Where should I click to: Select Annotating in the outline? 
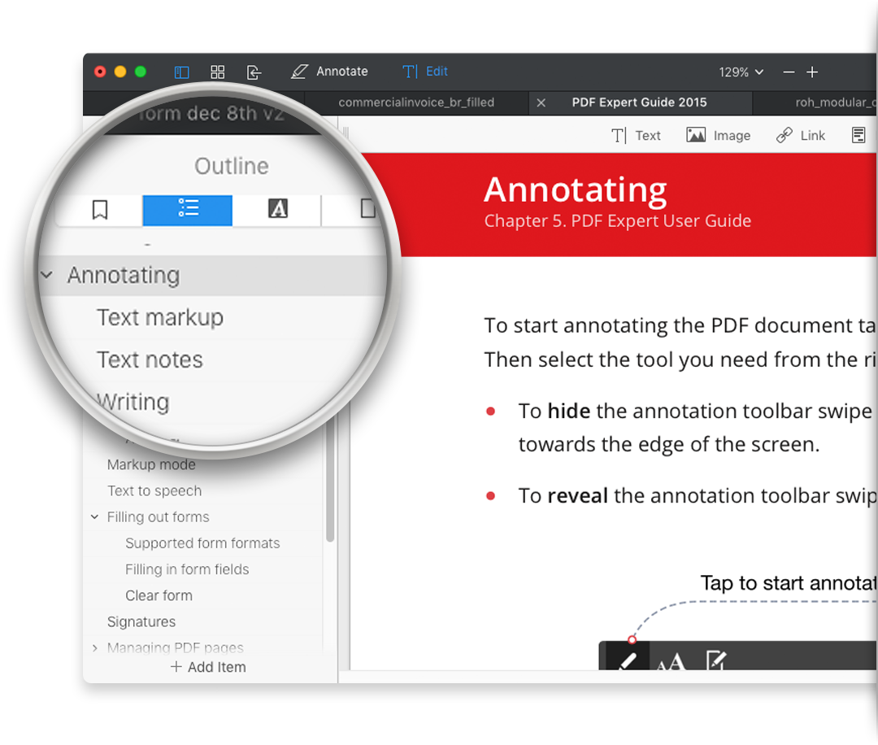coord(124,275)
